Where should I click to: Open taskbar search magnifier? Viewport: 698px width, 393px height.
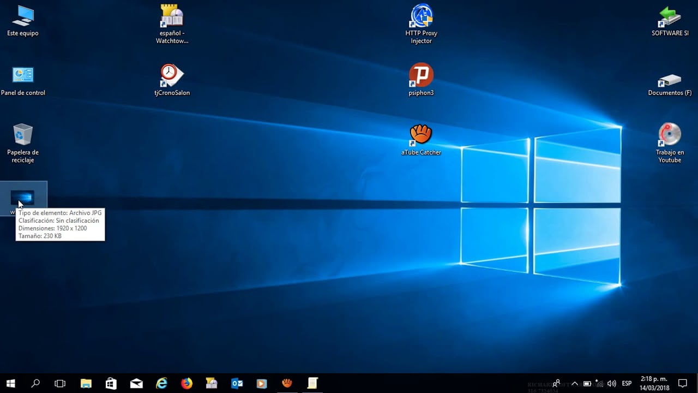[x=35, y=383]
